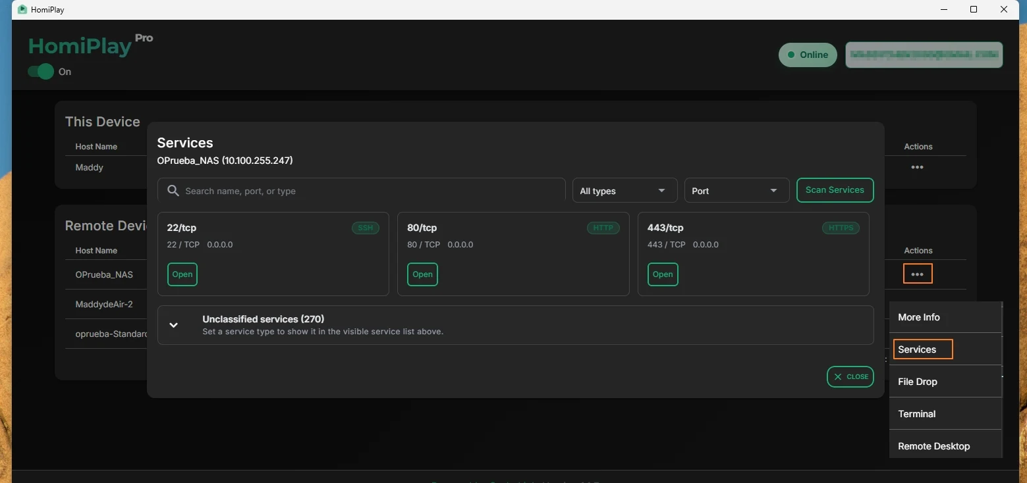Screen dimensions: 1027x483
Task: Choose File Drop from menu
Action: tap(945, 382)
